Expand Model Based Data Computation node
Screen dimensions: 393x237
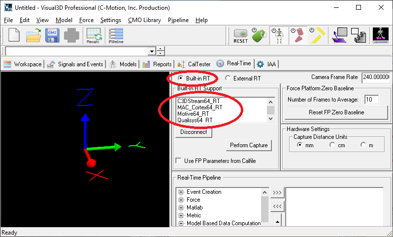[181, 223]
